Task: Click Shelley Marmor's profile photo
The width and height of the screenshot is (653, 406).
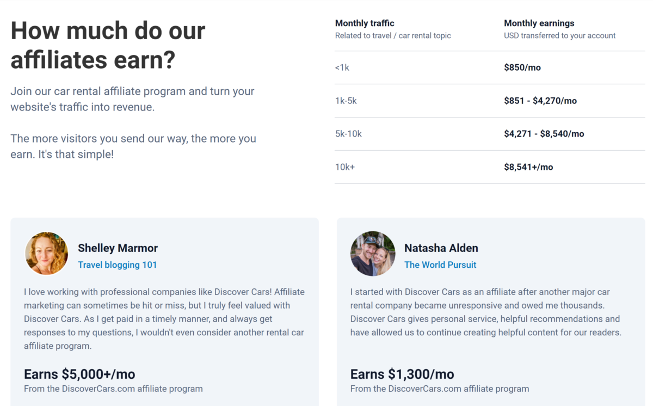Action: (47, 254)
